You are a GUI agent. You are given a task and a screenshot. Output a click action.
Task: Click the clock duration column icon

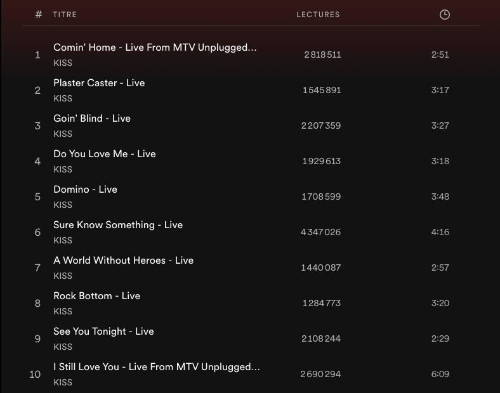pyautogui.click(x=445, y=15)
